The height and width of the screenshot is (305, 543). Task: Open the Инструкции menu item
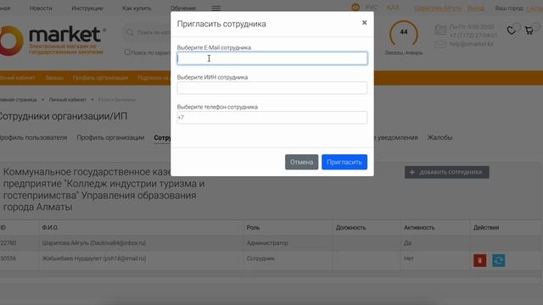(87, 8)
